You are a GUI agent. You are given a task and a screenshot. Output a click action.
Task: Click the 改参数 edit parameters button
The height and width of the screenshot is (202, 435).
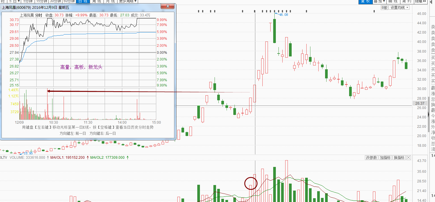(x=371, y=158)
